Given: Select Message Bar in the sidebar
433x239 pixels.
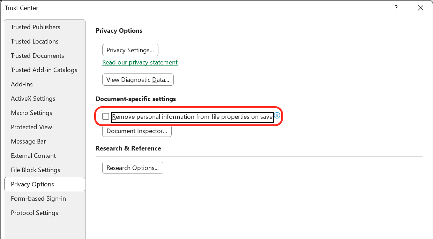Looking at the screenshot, I should click(28, 141).
